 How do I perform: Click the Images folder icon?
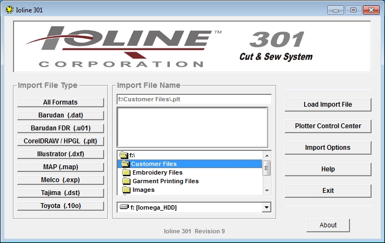pyautogui.click(x=127, y=190)
